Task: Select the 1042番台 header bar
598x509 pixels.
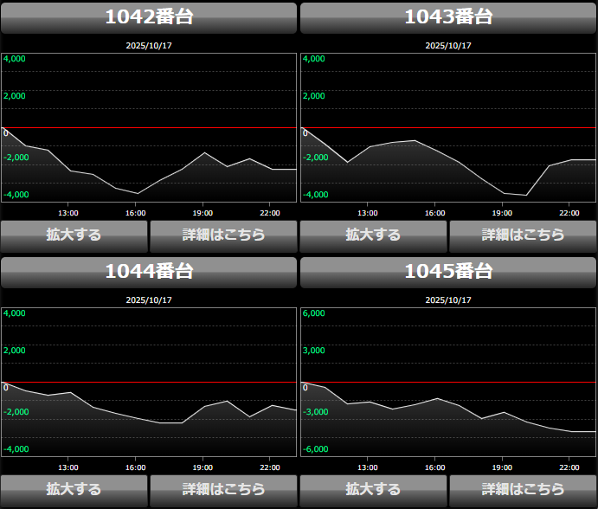Action: coord(149,17)
